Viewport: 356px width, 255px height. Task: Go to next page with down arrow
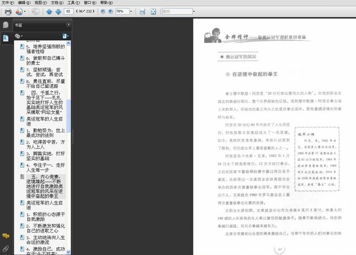pyautogui.click(x=58, y=12)
